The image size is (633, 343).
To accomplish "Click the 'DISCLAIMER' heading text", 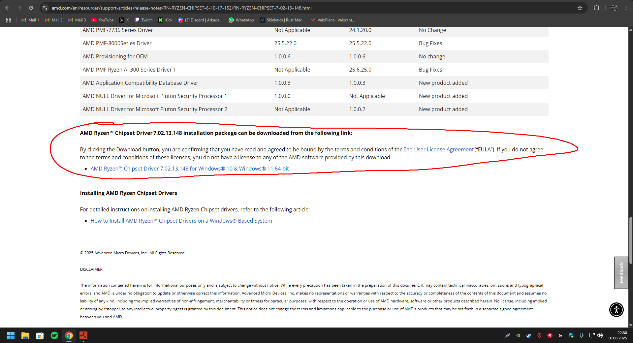I will [91, 269].
